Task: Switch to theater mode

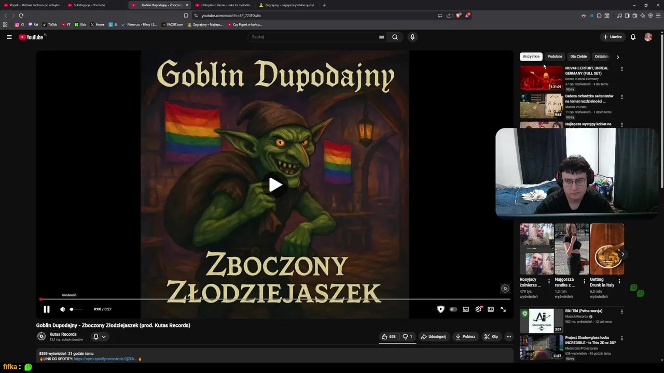Action: (491, 309)
